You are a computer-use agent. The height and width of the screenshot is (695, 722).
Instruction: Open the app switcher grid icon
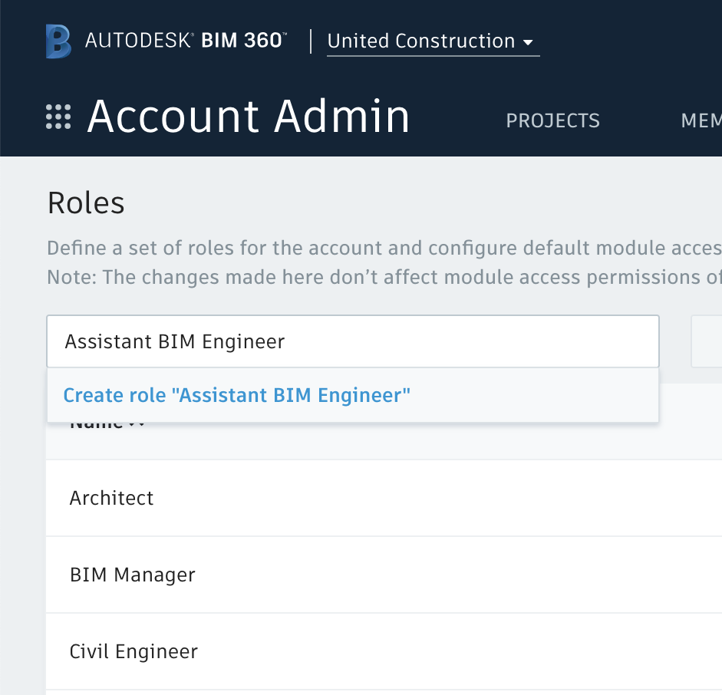59,117
